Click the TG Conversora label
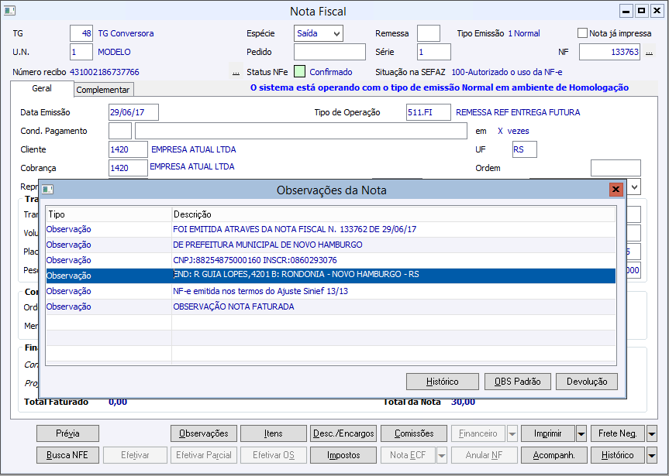 (126, 33)
